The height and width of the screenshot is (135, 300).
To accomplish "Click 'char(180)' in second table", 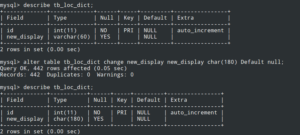I will click(x=69, y=119).
